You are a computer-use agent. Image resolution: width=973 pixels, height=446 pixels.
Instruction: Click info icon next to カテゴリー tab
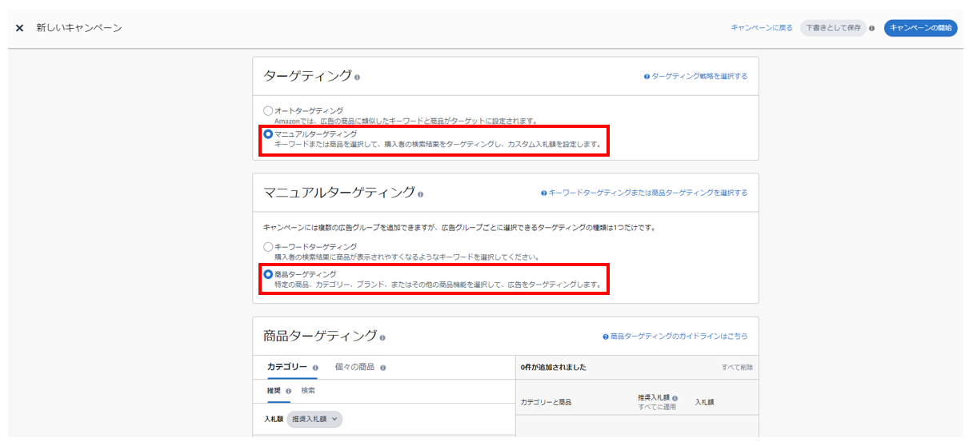pos(315,368)
